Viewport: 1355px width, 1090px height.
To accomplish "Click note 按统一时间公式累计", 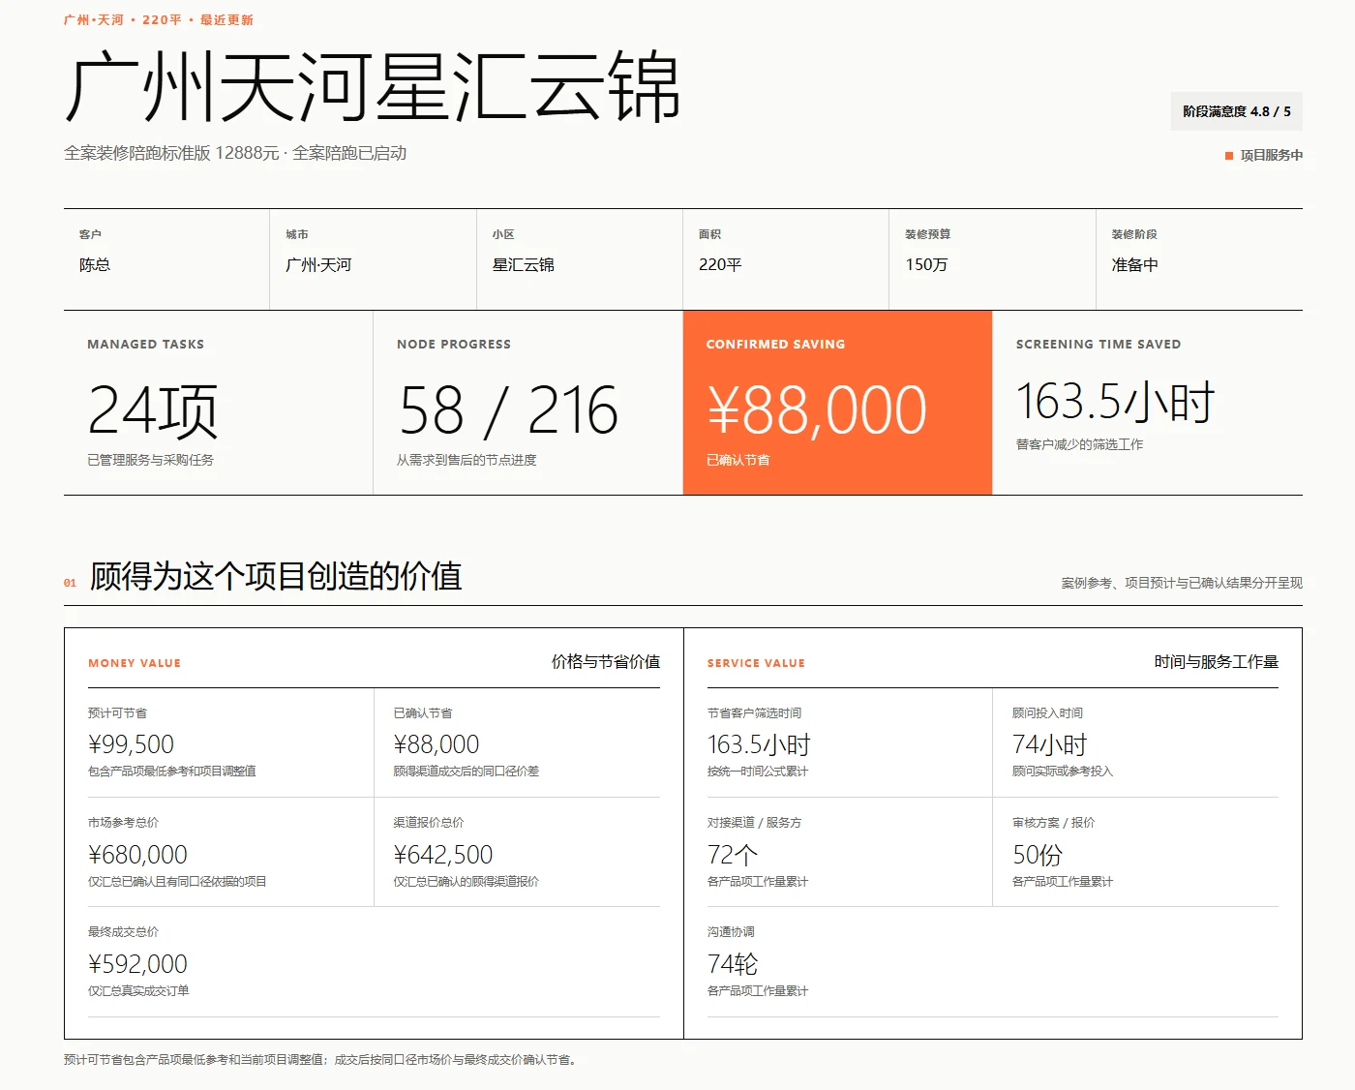I will coord(758,772).
